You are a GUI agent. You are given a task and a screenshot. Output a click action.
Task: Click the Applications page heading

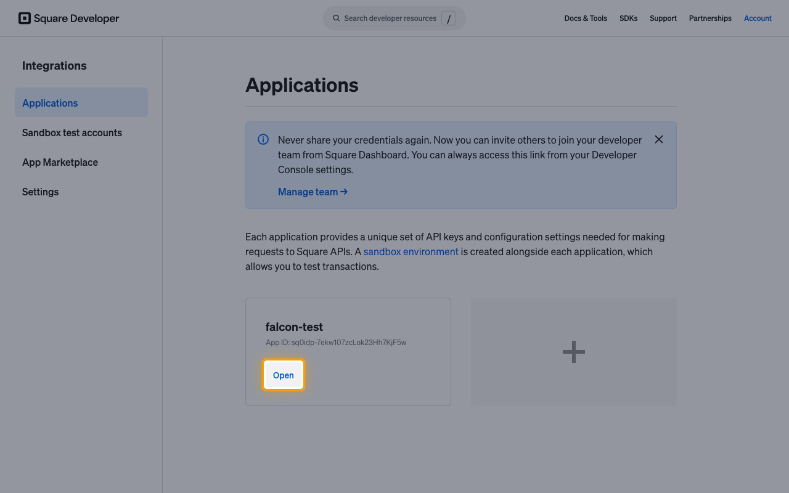(302, 85)
